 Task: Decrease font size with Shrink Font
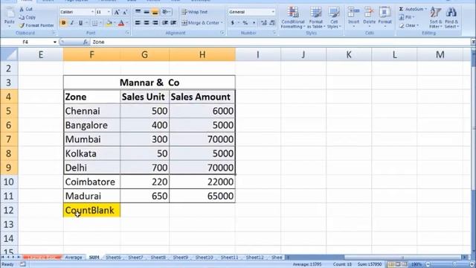125,12
